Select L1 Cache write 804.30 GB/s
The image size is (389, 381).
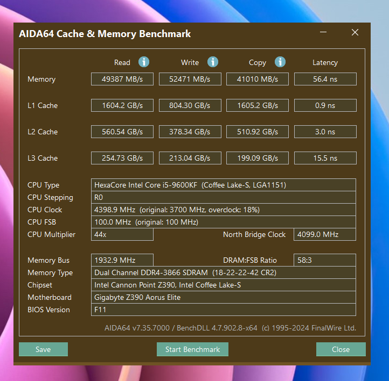point(190,105)
